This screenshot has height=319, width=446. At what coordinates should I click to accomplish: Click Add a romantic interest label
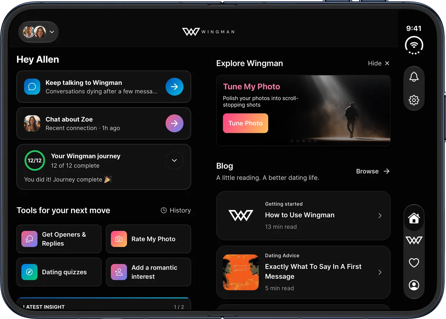154,272
